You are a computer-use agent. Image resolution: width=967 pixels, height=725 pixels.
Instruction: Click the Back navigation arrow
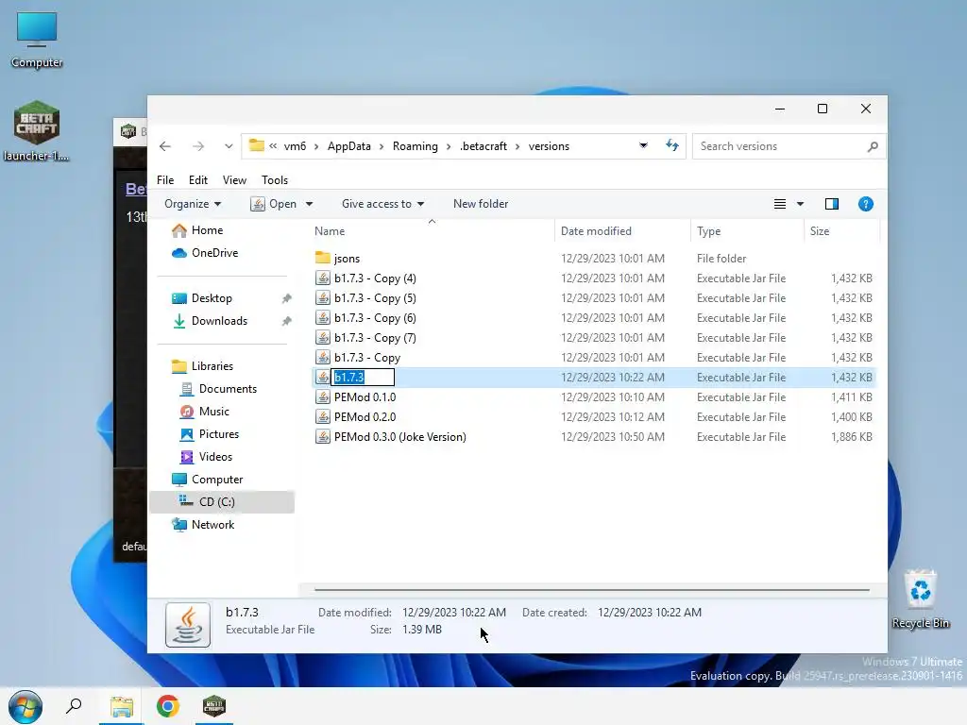(x=164, y=146)
